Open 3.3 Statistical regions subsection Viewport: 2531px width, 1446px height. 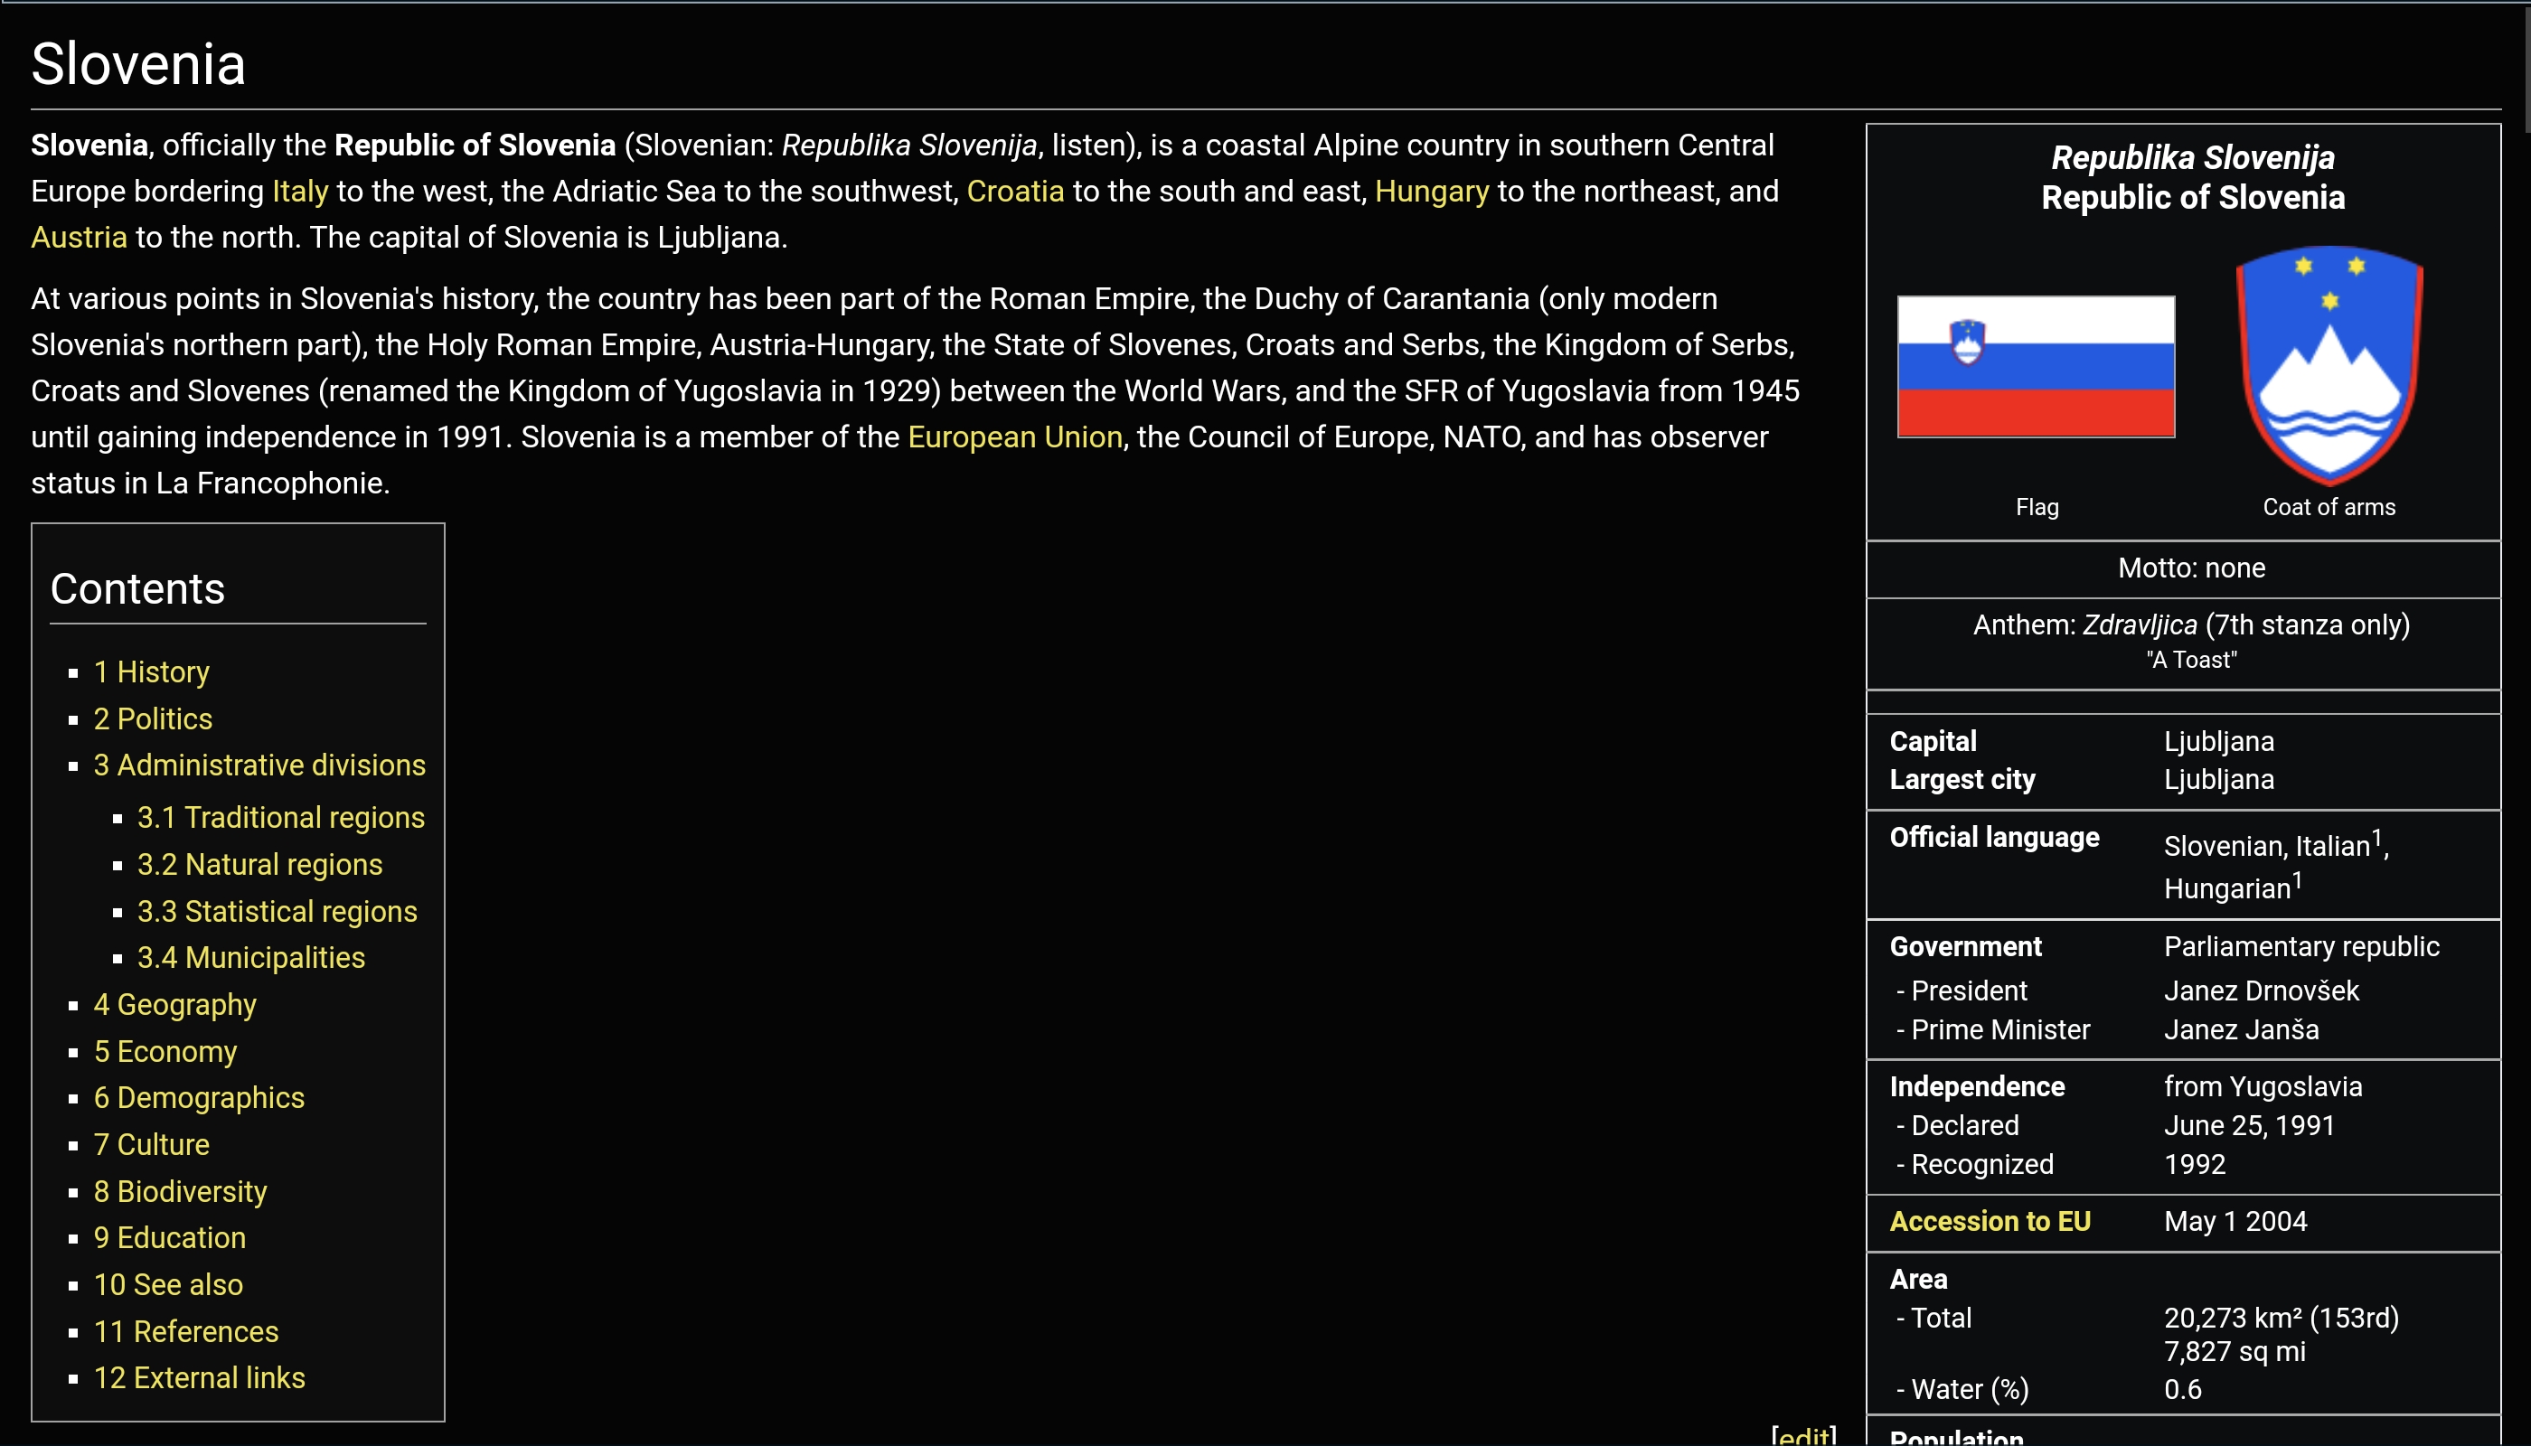click(x=276, y=912)
